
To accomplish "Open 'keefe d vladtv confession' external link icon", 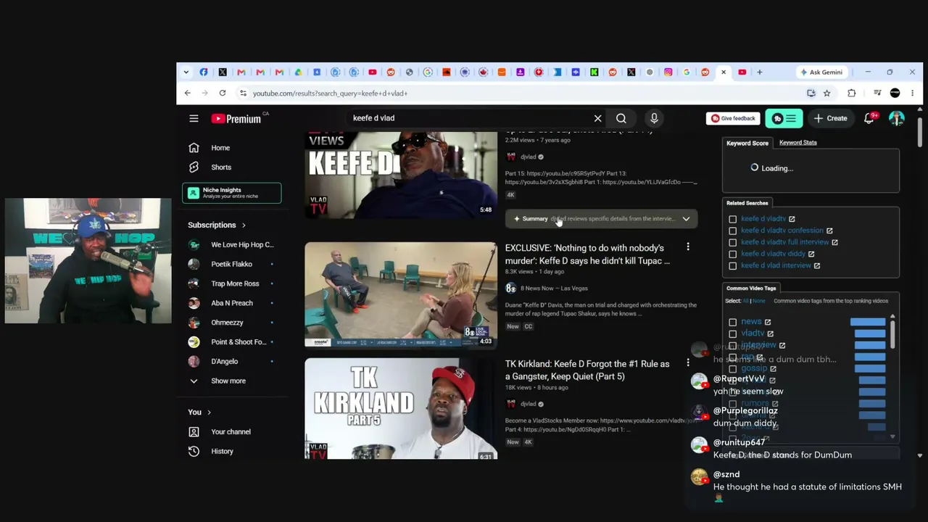I will point(829,231).
